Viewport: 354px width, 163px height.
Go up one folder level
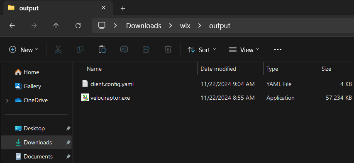[56, 26]
